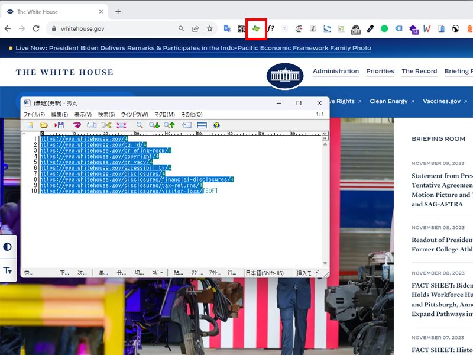The image size is (473, 355).
Task: Click the green puzzle extension icon
Action: (256, 28)
